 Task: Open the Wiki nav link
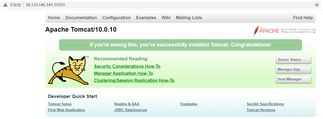click(166, 18)
